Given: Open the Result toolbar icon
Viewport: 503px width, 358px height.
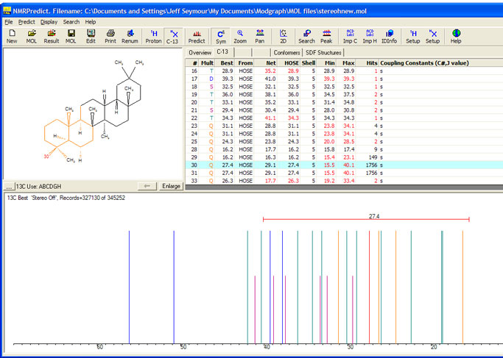Looking at the screenshot, I should click(52, 36).
